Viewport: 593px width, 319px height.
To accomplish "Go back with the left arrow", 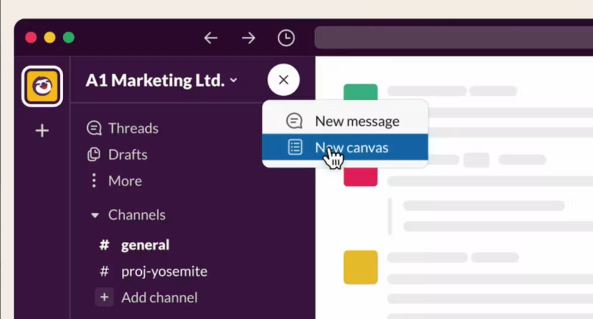I will [x=211, y=38].
